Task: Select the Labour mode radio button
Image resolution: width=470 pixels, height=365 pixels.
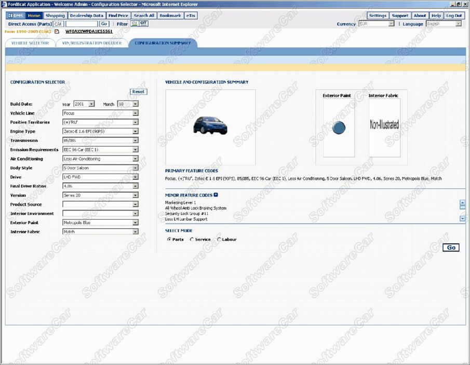Action: [219, 240]
